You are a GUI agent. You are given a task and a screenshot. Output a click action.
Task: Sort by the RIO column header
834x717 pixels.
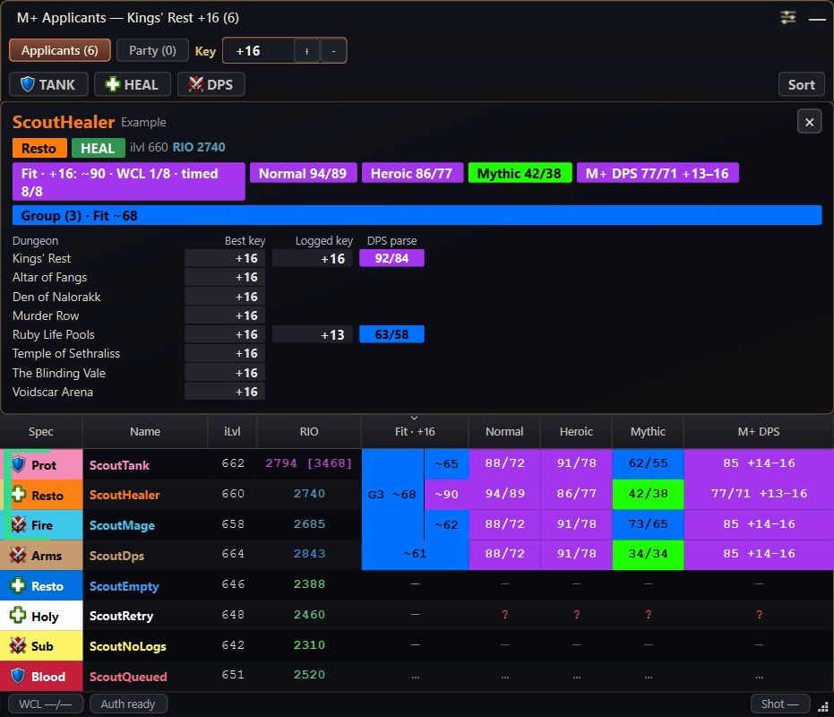click(x=308, y=432)
